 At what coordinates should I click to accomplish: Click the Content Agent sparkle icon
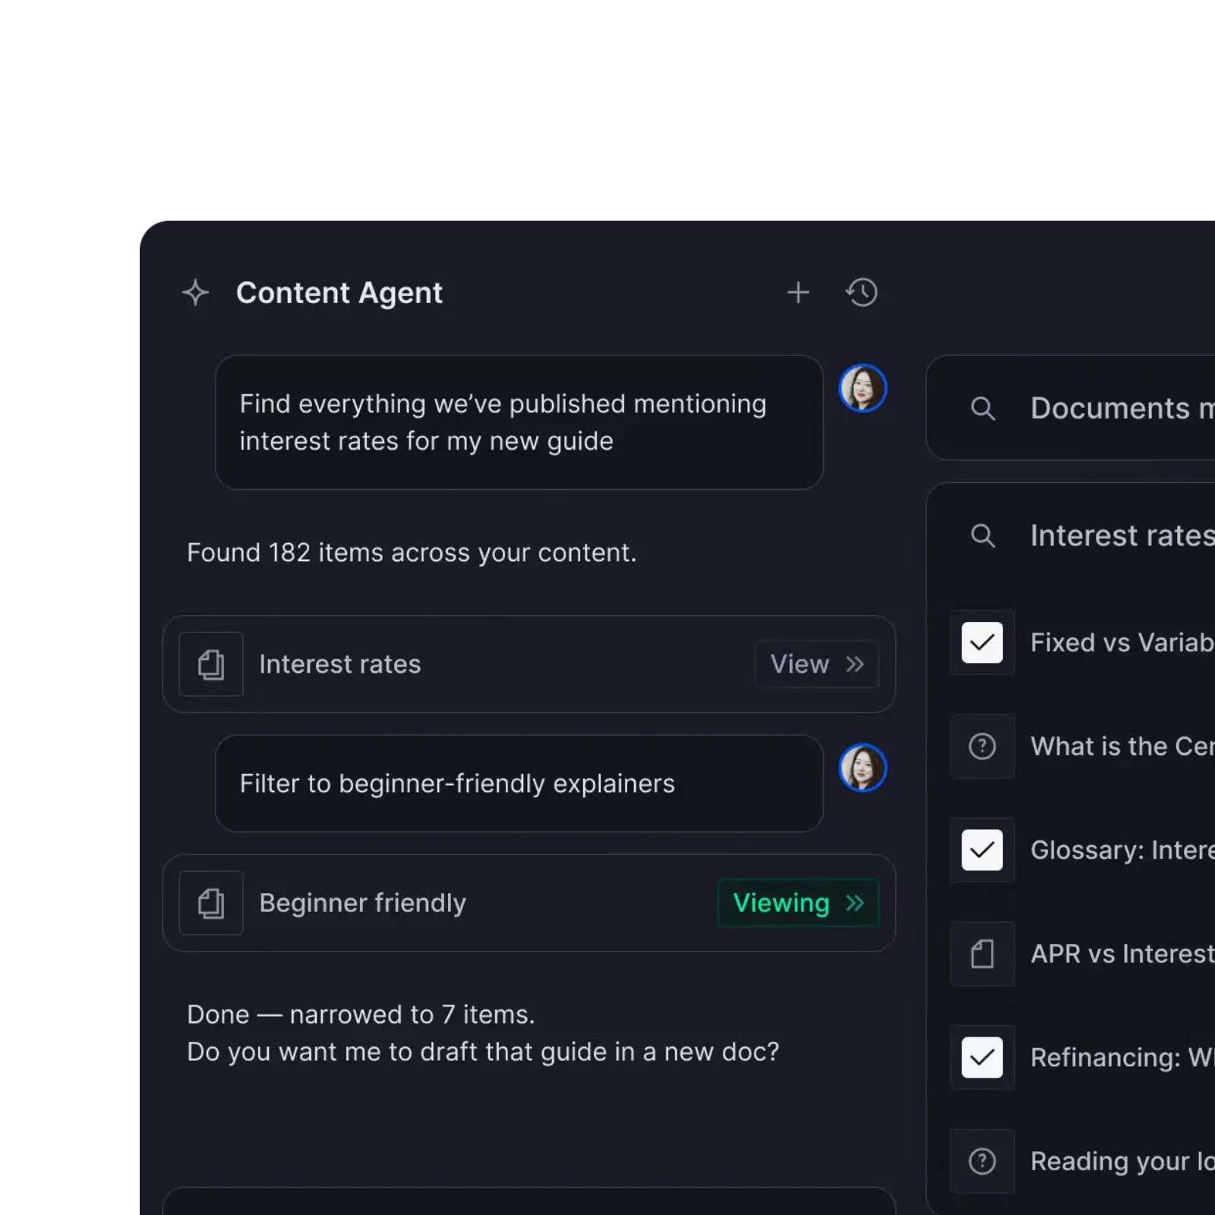195,292
